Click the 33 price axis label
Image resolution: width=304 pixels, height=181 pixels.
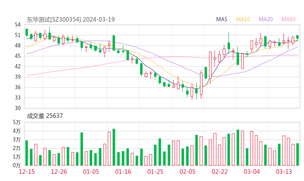[18, 97]
